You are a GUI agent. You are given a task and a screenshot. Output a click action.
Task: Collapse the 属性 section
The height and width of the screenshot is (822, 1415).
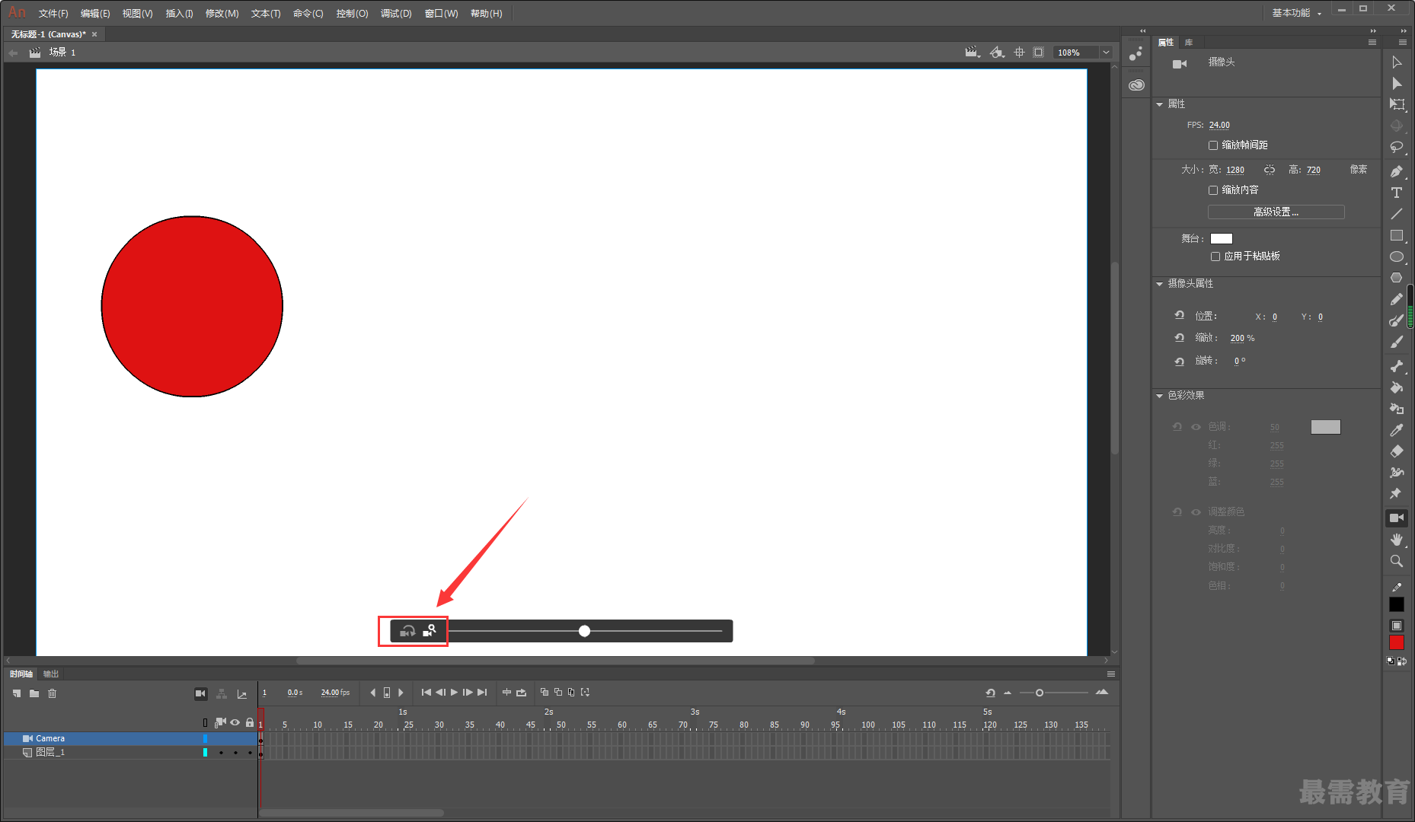click(1160, 104)
